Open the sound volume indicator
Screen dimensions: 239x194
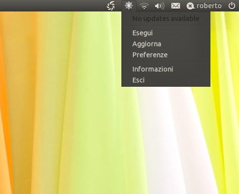[x=160, y=6]
